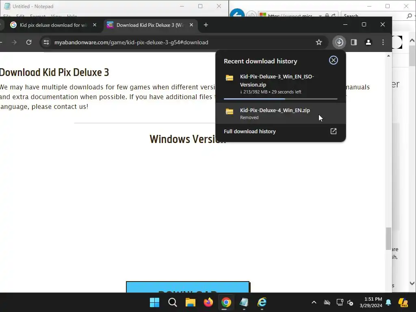416x312 pixels.
Task: Click the OneDrive cloud tray icon
Action: [327, 302]
